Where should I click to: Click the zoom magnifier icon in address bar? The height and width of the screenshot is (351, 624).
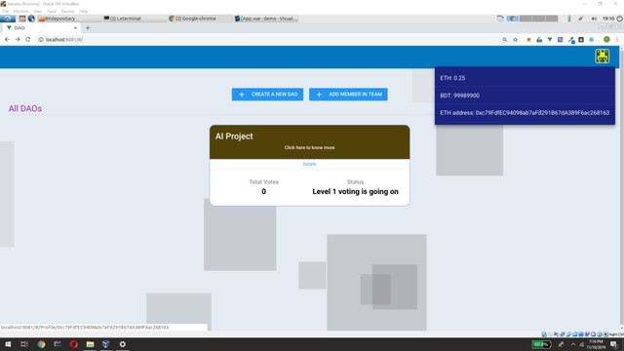[x=505, y=39]
